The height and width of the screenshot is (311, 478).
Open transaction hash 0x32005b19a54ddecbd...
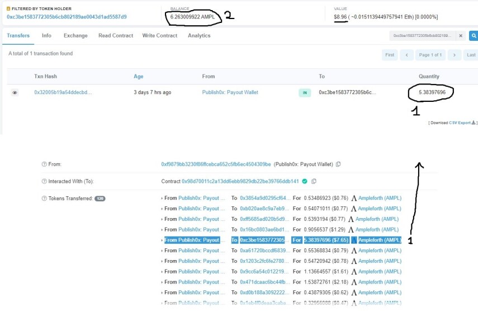(x=63, y=92)
